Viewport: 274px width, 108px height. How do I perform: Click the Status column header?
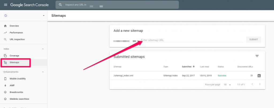(x=220, y=67)
